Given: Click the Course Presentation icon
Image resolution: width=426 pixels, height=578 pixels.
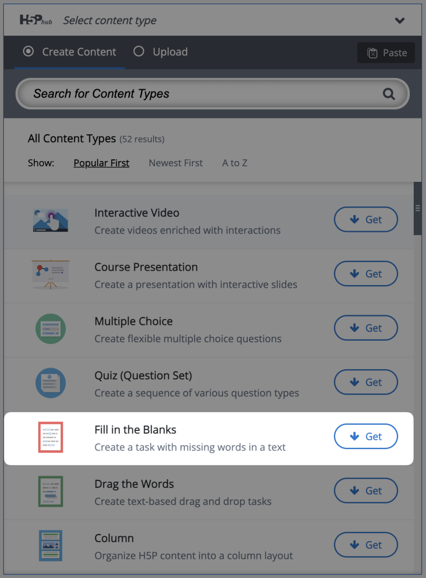Looking at the screenshot, I should (50, 274).
